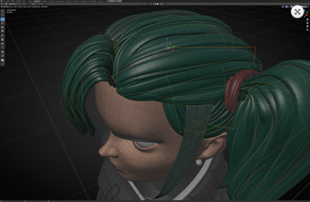Select the Measure tool
The image size is (310, 202).
click(2, 39)
